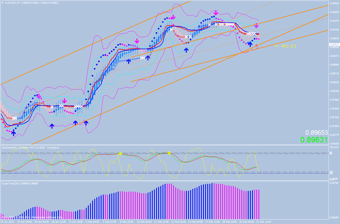This screenshot has height=224, width=340.
Task: Click the 4 Feb 04:00 time axis label
Action: [93, 222]
